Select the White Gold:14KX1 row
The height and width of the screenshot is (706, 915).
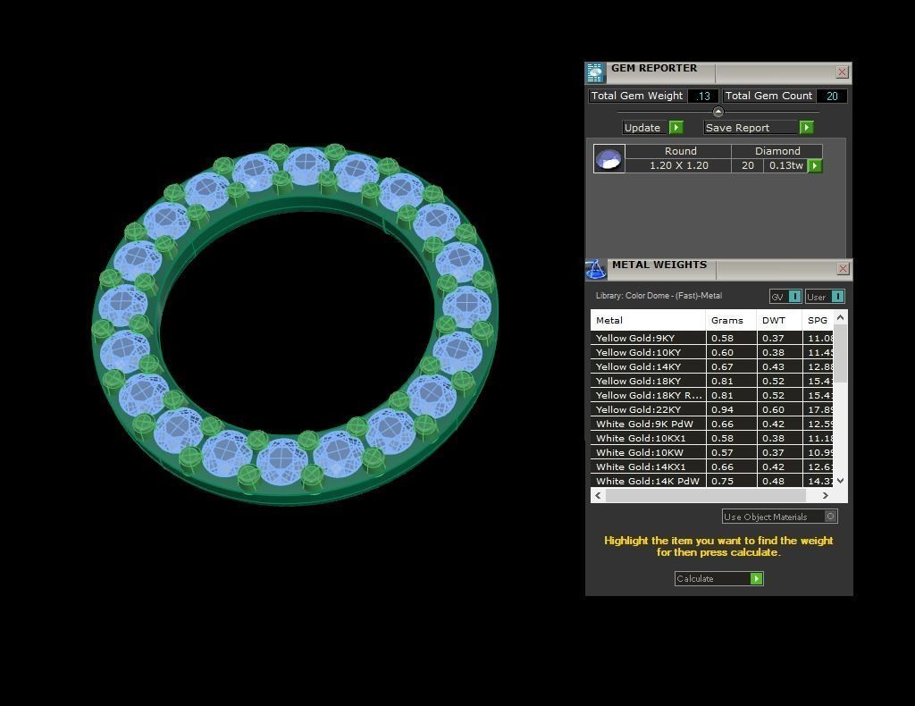[x=712, y=466]
